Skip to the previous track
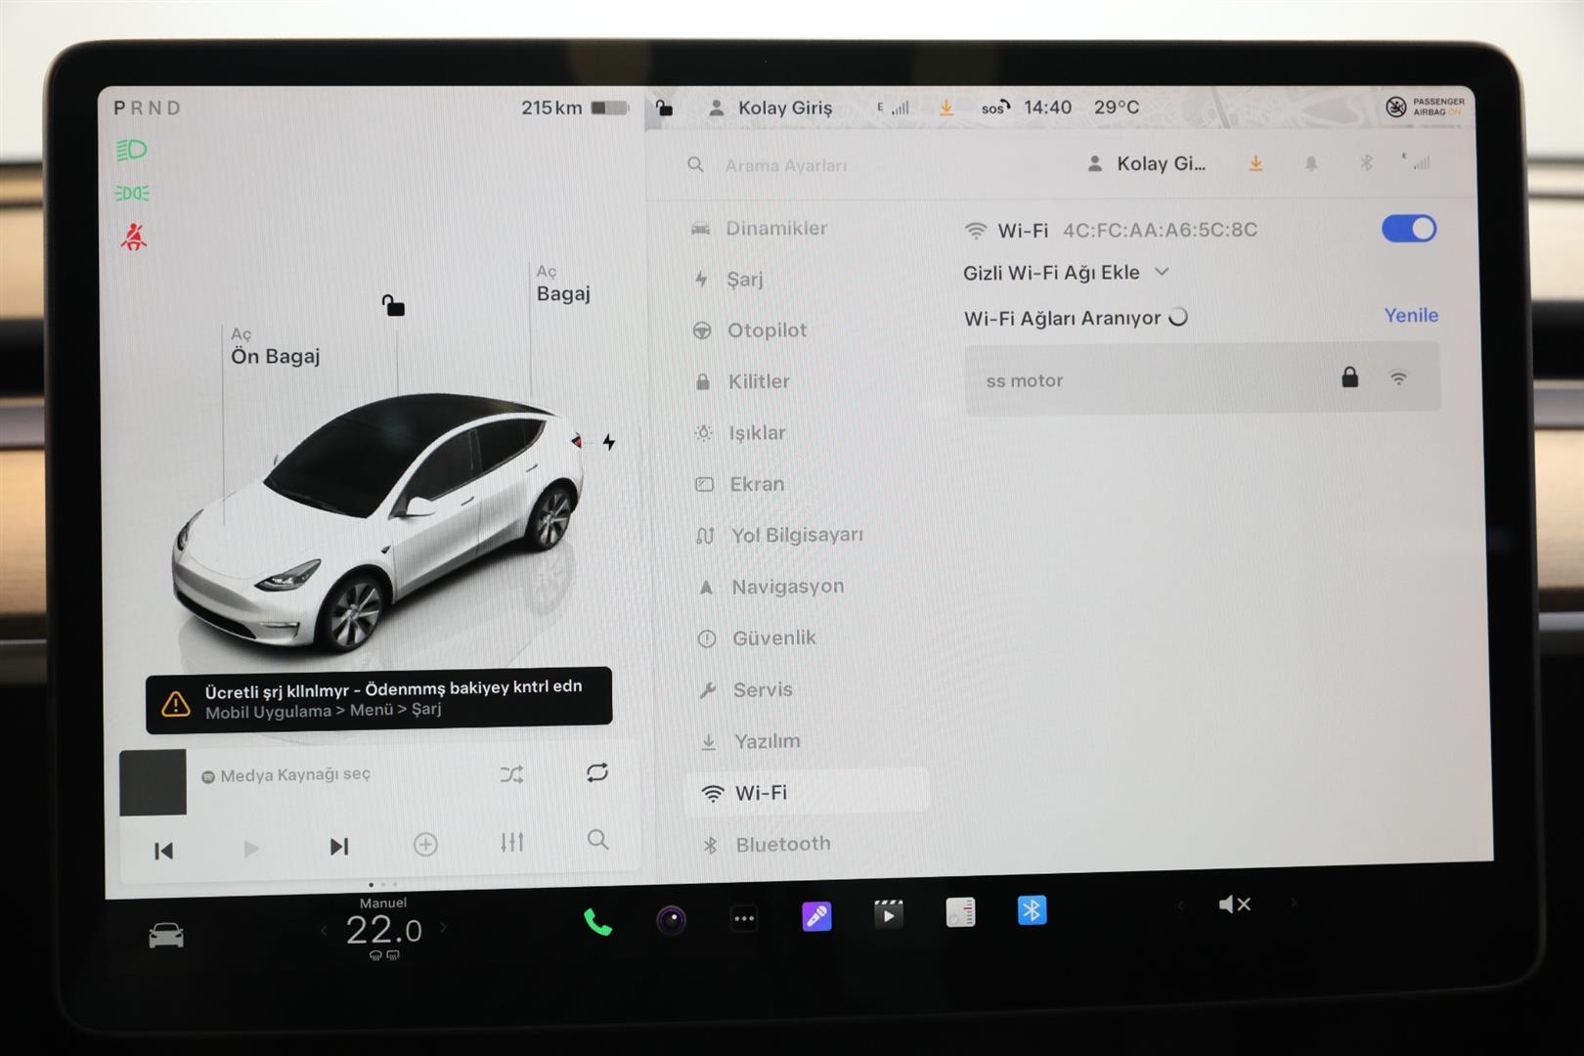The height and width of the screenshot is (1056, 1584). tap(164, 851)
